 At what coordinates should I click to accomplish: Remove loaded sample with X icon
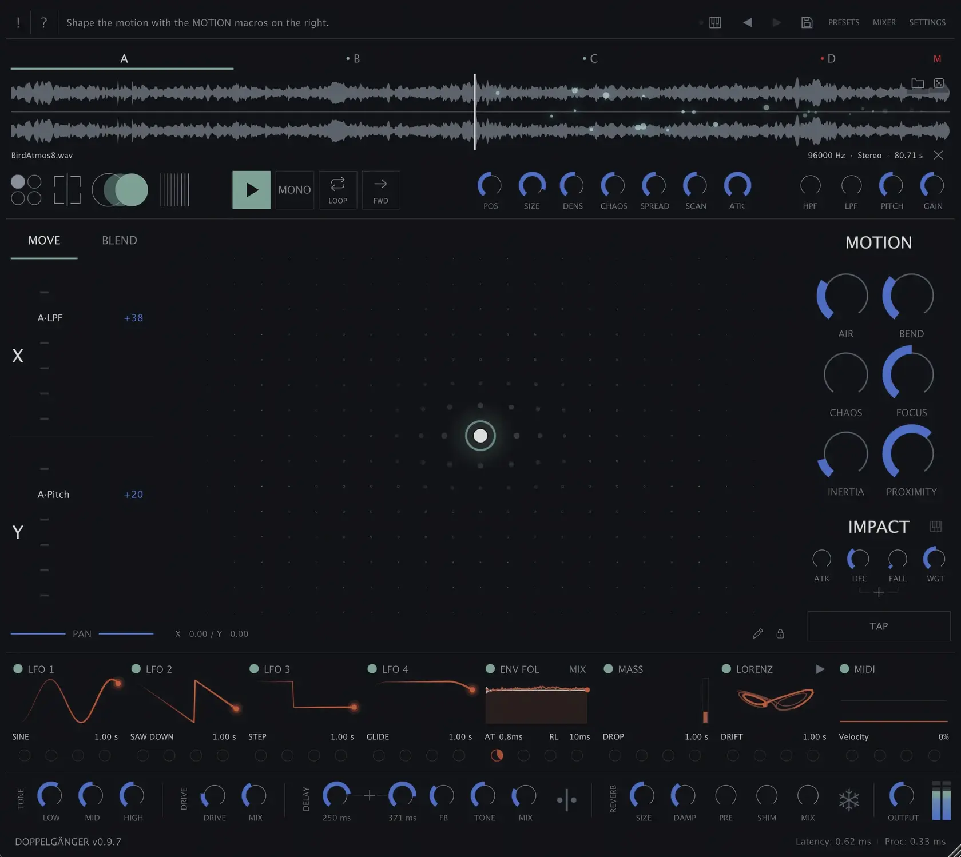click(938, 155)
